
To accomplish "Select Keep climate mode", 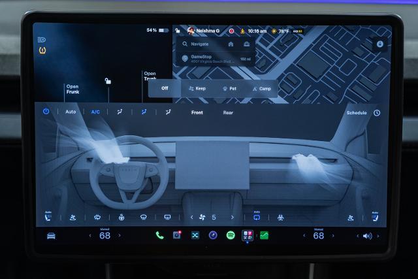I will coord(197,89).
